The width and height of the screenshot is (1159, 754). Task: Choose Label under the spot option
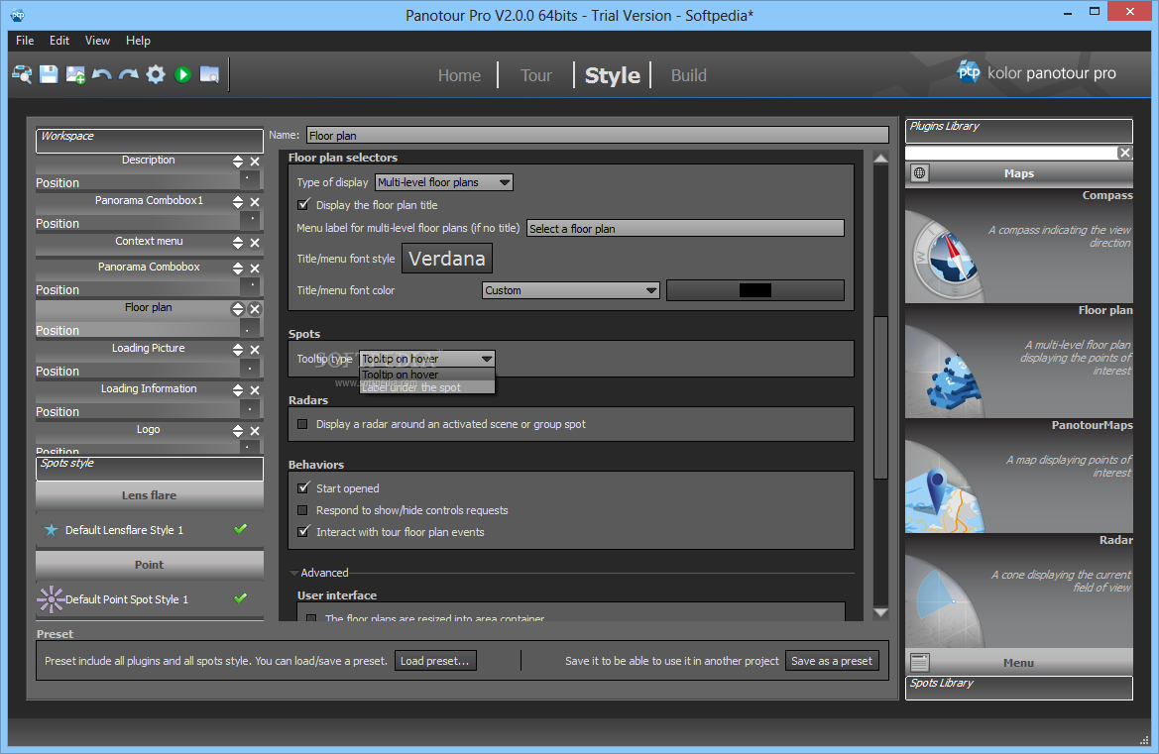click(x=426, y=387)
